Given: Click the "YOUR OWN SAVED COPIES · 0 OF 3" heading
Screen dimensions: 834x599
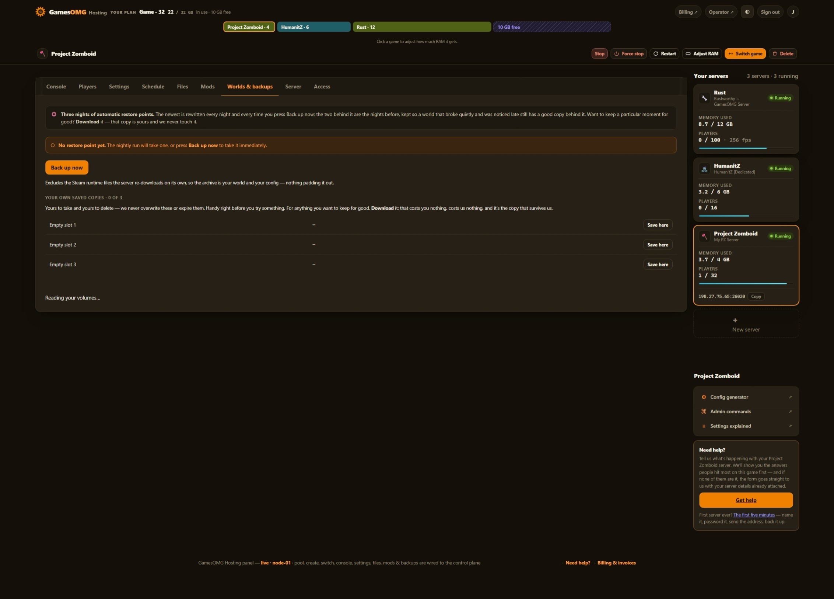Looking at the screenshot, I should coord(84,197).
